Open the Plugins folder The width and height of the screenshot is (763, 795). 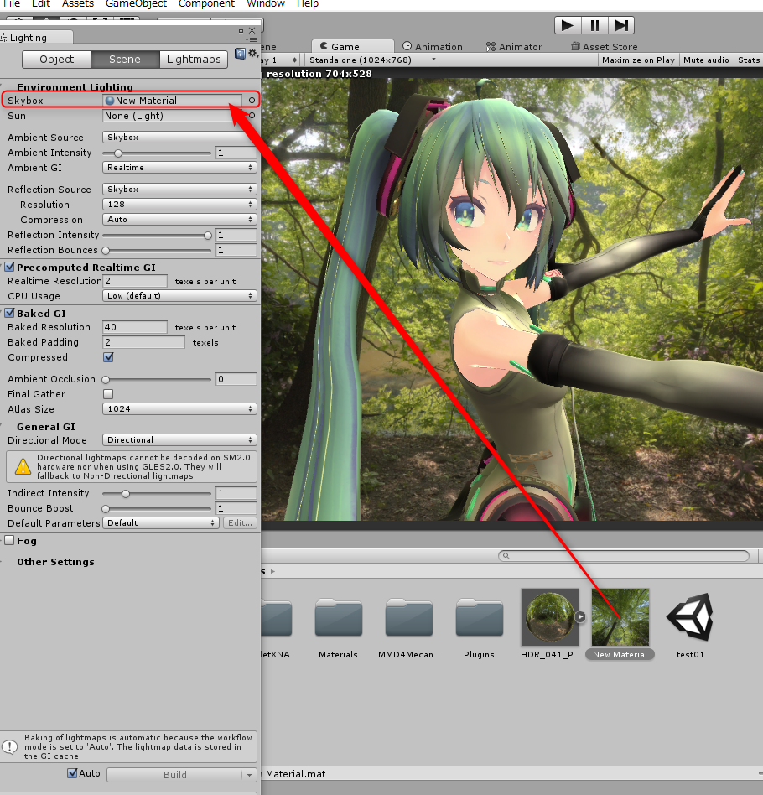tap(479, 617)
